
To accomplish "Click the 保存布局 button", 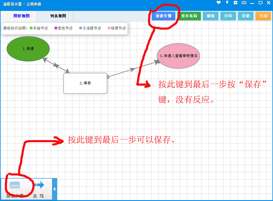I will pos(189,16).
